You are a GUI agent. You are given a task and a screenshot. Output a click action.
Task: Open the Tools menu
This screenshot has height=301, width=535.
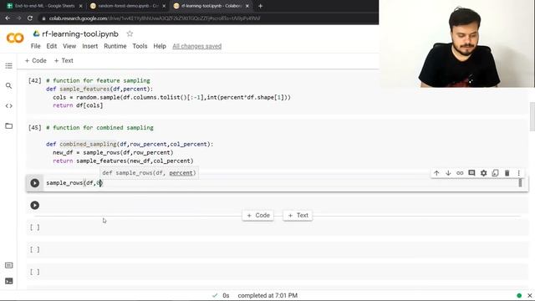[x=140, y=46]
